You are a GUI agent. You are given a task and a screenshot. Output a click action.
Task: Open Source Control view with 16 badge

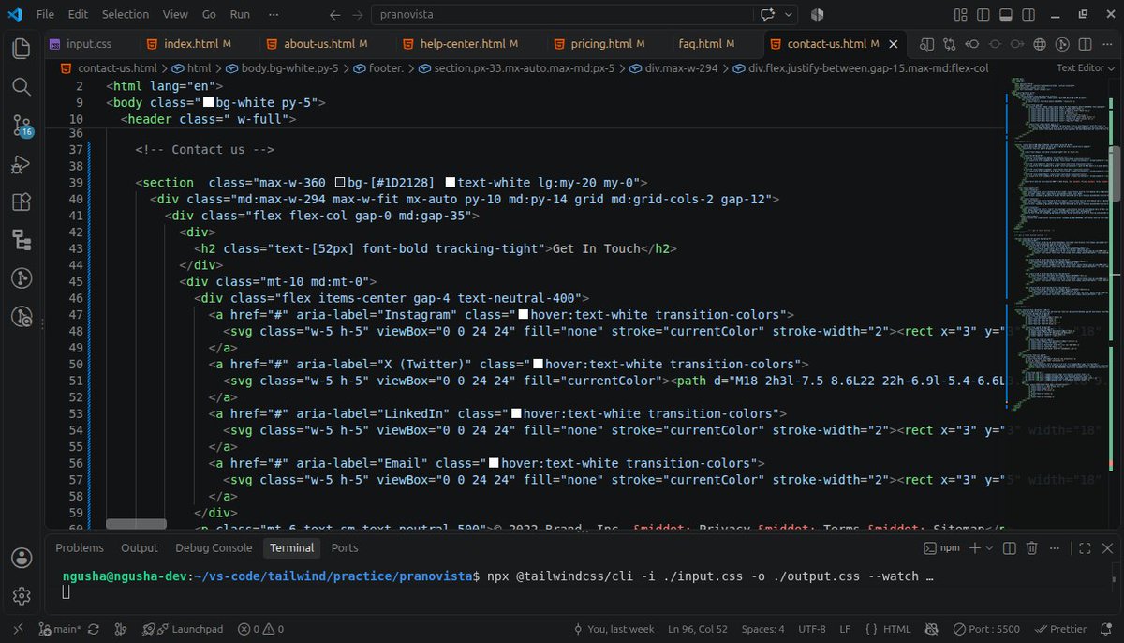22,126
